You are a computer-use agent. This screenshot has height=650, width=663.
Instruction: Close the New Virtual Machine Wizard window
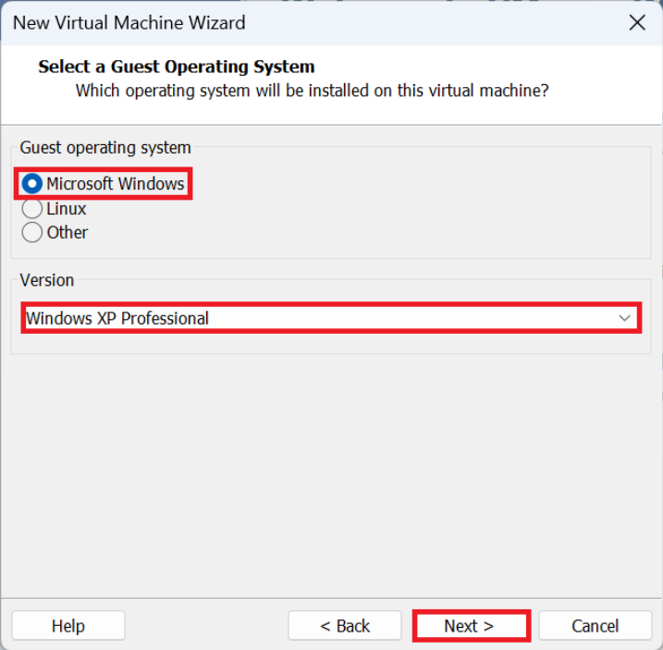coord(637,22)
